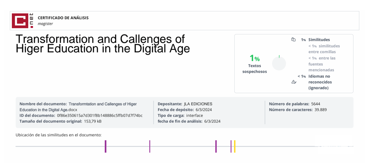Click the purple marker left of yellow

231,146
